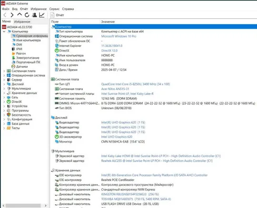Image resolution: width=257 pixels, height=208 pixels.
Task: Click the Поле column header
Action: pos(75,21)
